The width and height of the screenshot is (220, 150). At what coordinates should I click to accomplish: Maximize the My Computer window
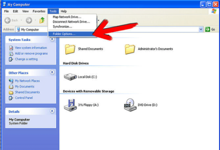click(209, 4)
